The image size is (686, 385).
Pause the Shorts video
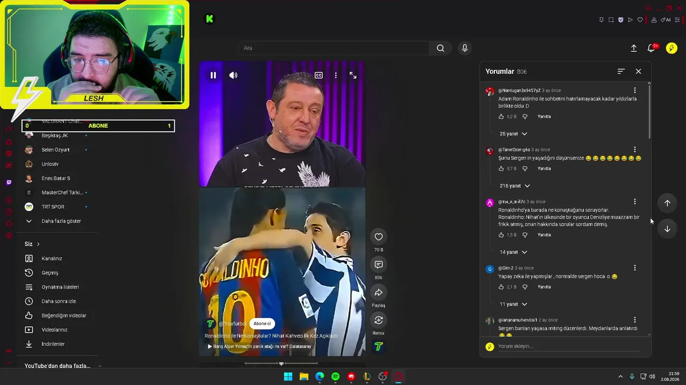pos(213,75)
